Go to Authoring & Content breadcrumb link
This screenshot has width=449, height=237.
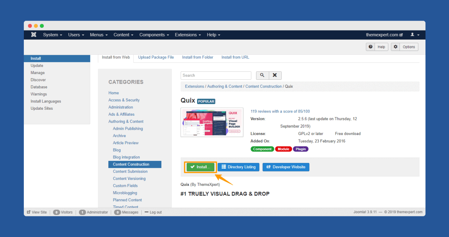[225, 86]
